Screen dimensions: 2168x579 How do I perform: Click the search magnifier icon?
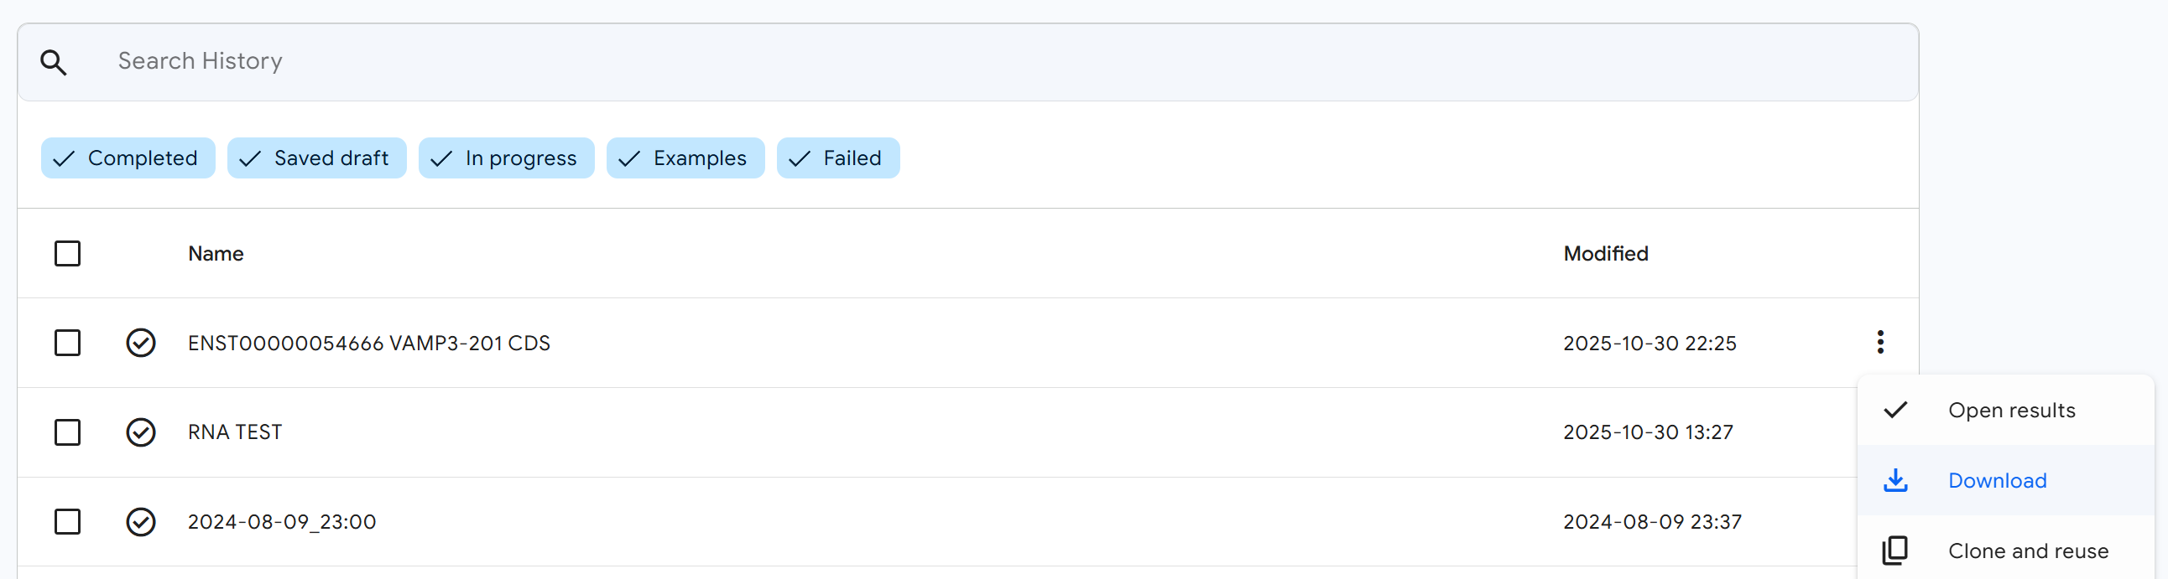tap(54, 62)
